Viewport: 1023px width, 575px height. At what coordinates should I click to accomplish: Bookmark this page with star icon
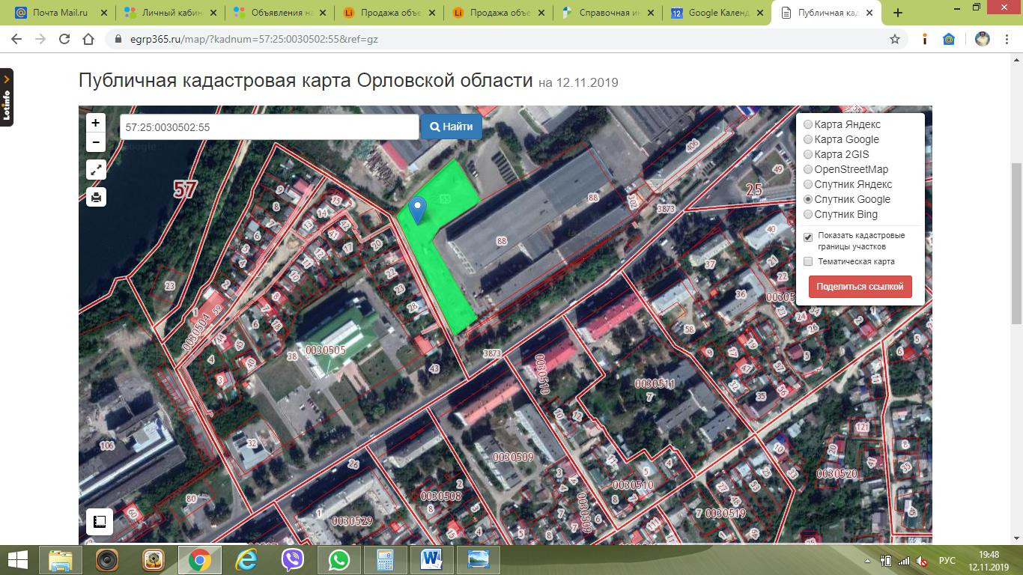pyautogui.click(x=894, y=39)
